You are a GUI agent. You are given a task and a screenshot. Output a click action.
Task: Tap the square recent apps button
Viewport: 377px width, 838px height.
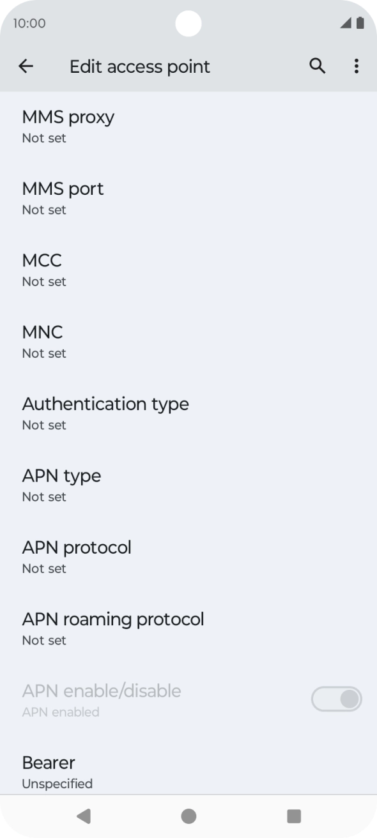[293, 816]
